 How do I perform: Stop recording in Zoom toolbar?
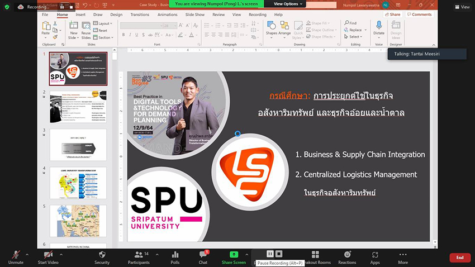point(279,254)
